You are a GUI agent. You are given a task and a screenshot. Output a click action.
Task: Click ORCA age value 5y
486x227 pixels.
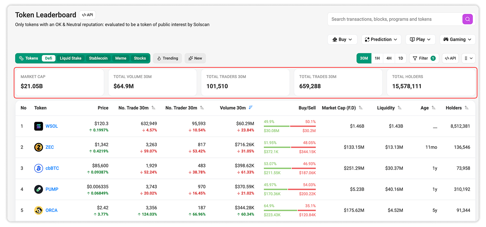click(x=435, y=210)
